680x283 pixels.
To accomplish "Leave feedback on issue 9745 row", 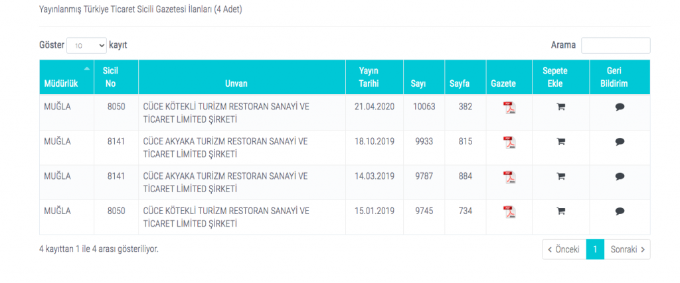I will (x=620, y=211).
